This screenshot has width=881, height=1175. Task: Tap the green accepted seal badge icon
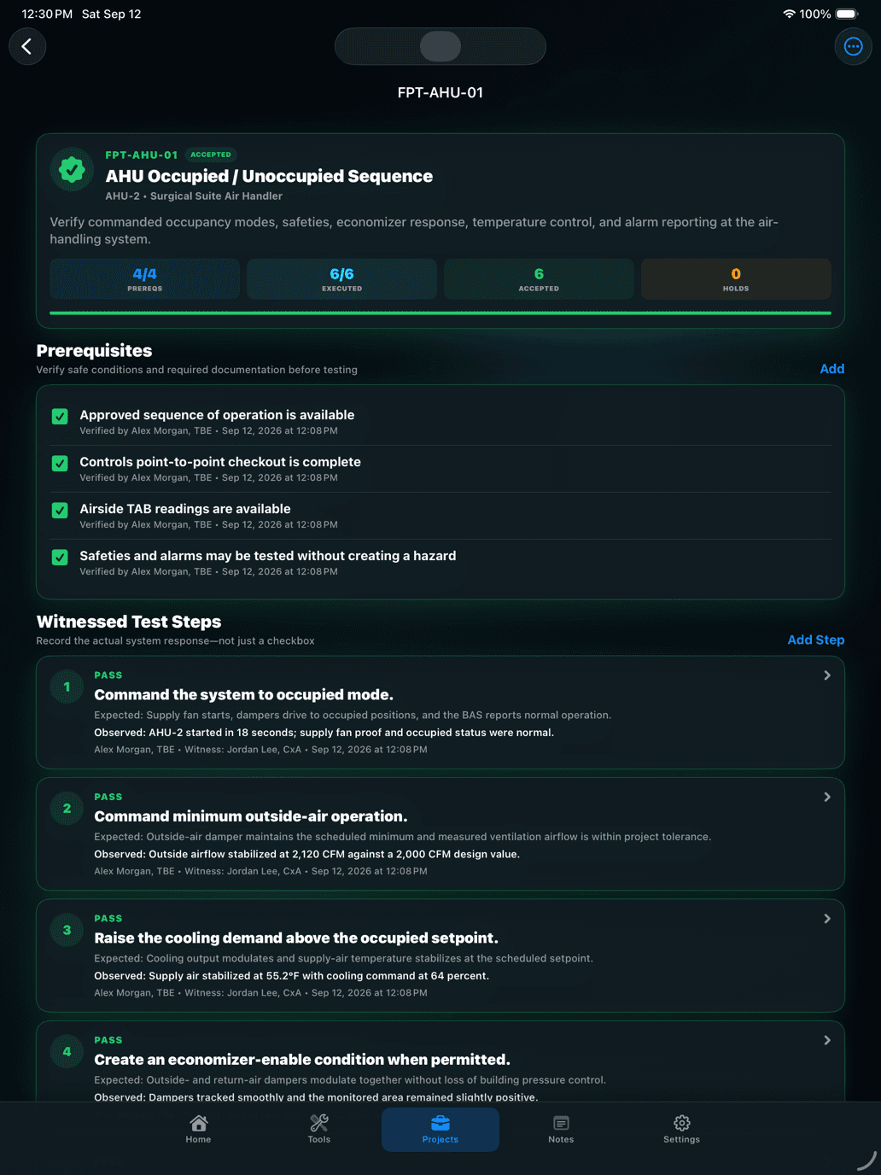click(72, 170)
